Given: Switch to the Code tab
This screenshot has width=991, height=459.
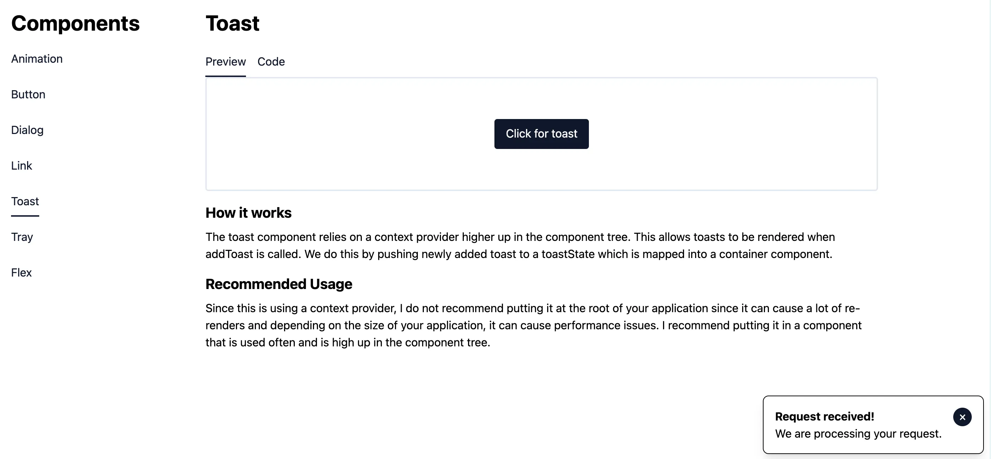Looking at the screenshot, I should click(271, 62).
